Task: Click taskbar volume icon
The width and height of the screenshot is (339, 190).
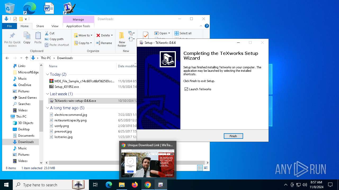Action: point(305,185)
